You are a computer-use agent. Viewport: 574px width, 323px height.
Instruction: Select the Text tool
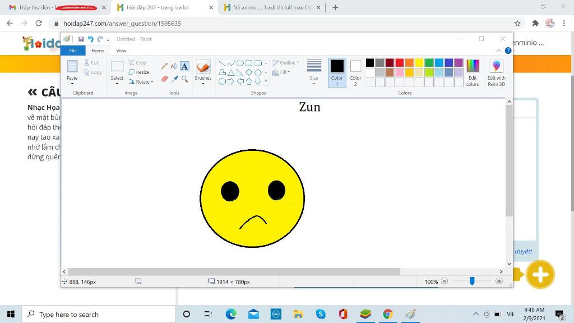coord(184,66)
